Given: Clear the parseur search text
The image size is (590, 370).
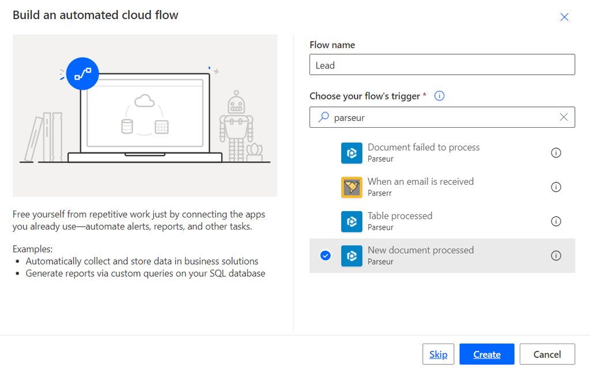Looking at the screenshot, I should 563,117.
